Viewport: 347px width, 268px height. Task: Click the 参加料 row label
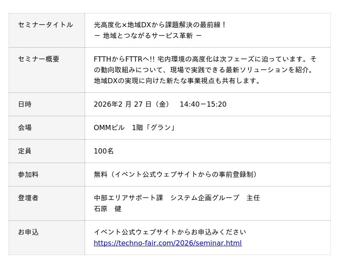(x=28, y=174)
